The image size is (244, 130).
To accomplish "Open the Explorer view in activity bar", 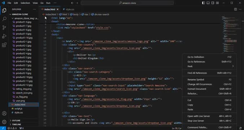I will click(4, 10).
